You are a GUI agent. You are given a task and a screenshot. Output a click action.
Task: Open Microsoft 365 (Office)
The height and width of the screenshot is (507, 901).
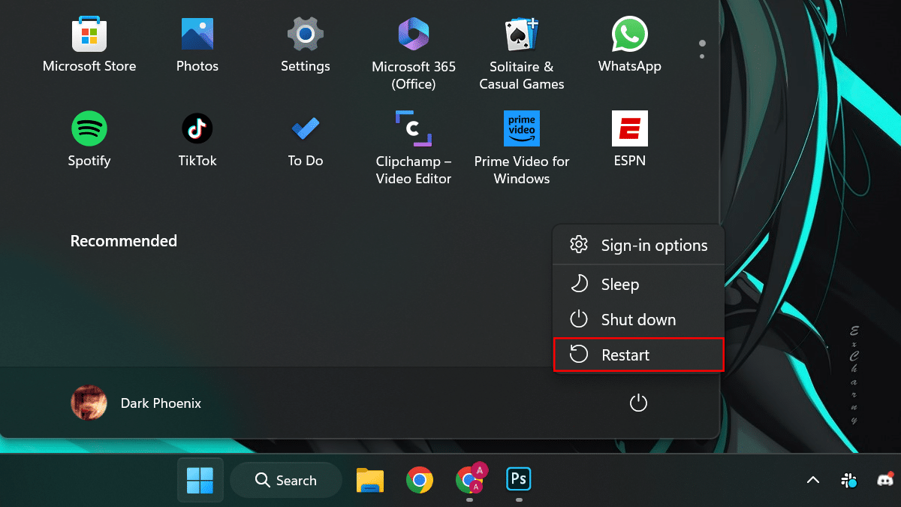(414, 55)
